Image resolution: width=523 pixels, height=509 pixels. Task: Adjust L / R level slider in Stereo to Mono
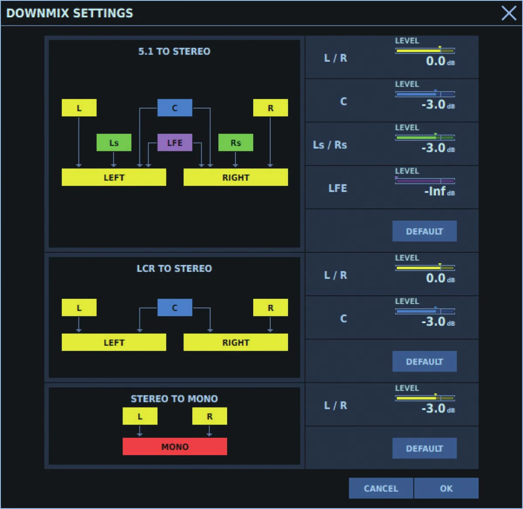coord(425,398)
